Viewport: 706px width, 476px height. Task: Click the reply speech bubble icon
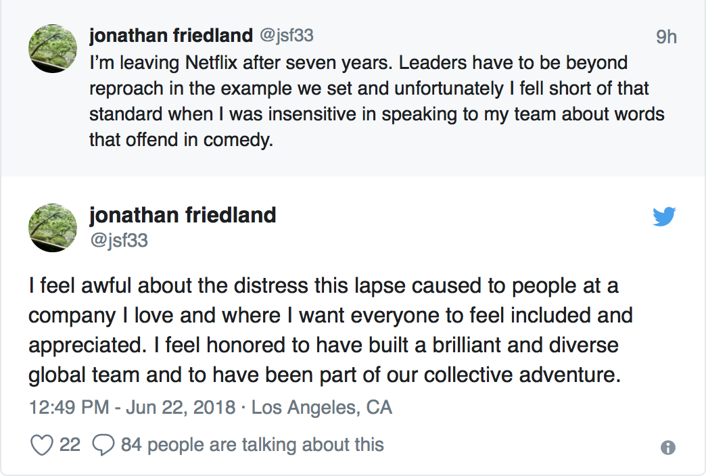(x=103, y=445)
